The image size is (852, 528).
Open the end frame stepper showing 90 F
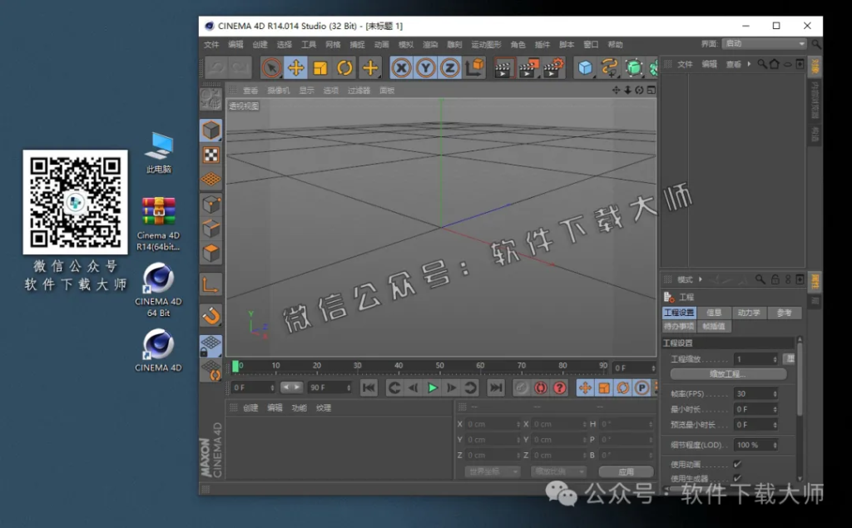(329, 387)
